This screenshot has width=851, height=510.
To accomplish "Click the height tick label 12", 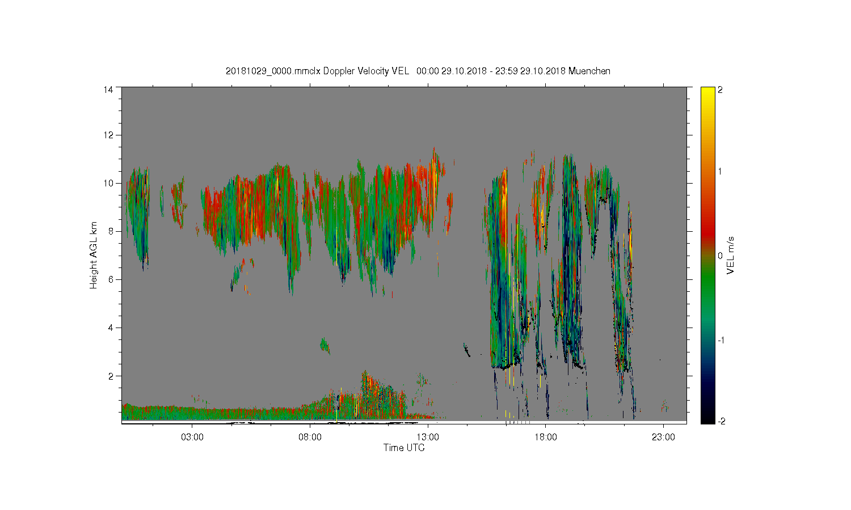I will 108,135.
